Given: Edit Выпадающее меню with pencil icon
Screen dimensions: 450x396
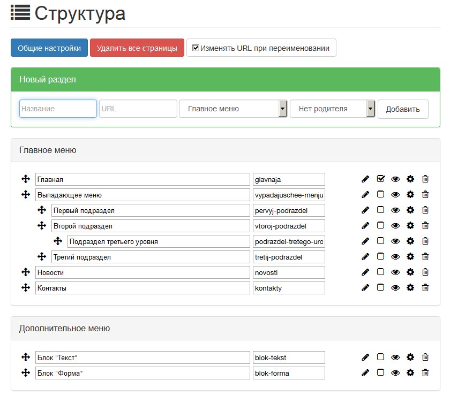Looking at the screenshot, I should click(x=365, y=195).
